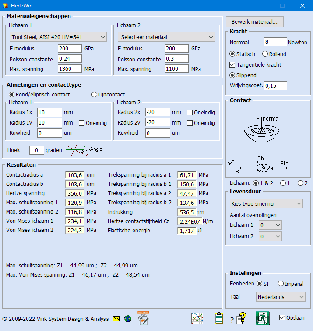Select Lichaam 1 & 2 radio button

click(x=256, y=183)
